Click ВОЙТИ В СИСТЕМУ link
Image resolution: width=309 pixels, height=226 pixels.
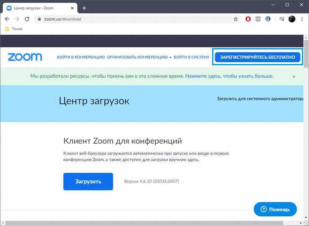click(x=191, y=57)
